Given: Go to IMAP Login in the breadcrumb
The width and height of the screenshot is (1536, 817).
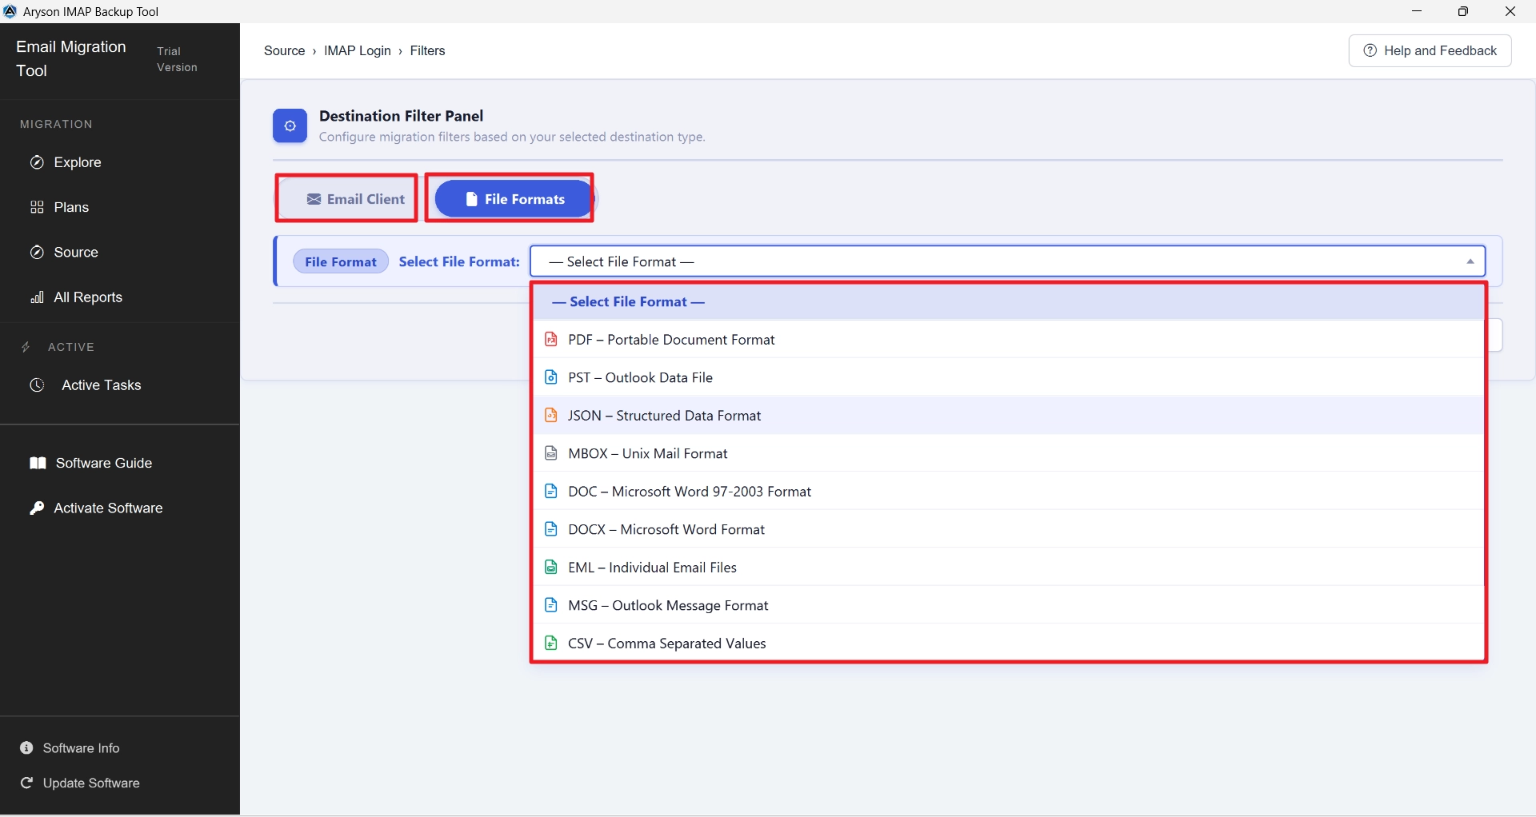Looking at the screenshot, I should (x=357, y=50).
